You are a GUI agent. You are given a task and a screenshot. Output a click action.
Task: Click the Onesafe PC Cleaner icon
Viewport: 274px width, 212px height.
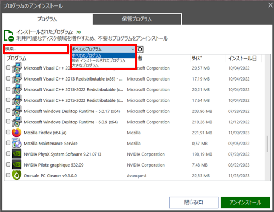[x=16, y=175]
